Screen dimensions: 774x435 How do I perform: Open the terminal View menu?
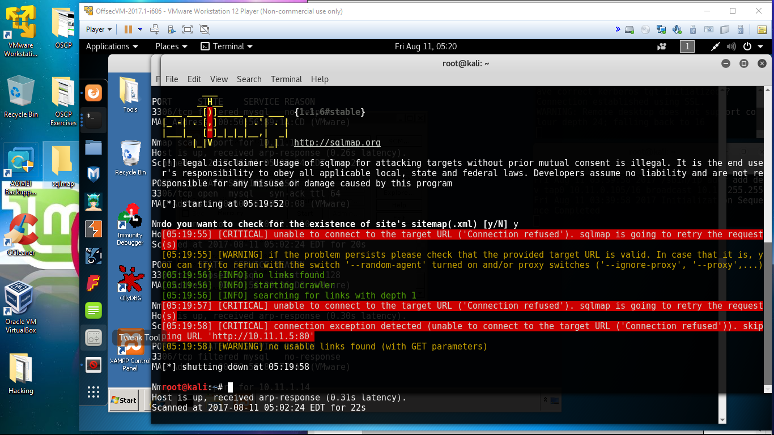click(219, 79)
